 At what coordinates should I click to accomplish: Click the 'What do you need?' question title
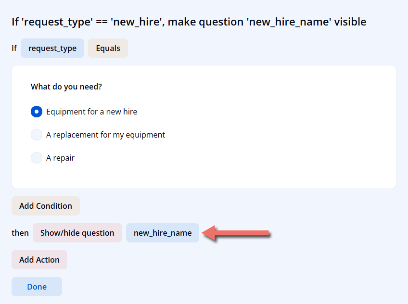(x=66, y=87)
